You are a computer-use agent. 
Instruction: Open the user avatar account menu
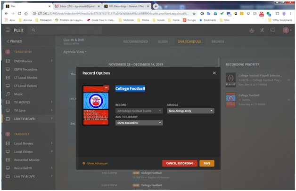[287, 30]
